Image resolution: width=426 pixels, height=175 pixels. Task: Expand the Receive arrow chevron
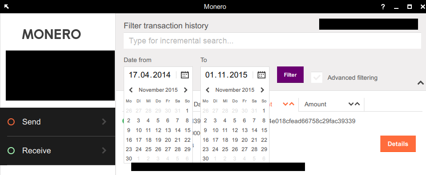pos(104,150)
